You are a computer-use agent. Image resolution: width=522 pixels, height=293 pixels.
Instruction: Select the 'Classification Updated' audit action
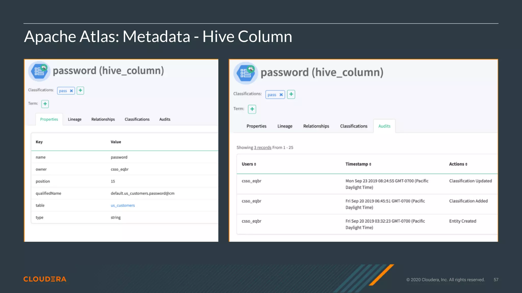470,181
